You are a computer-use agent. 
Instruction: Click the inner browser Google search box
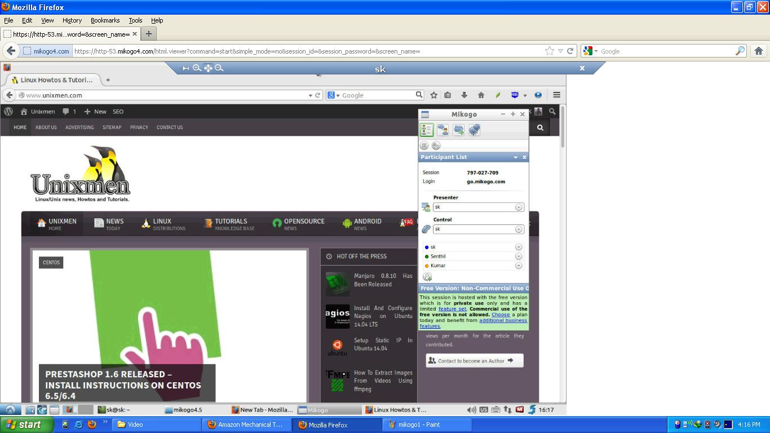click(x=376, y=95)
